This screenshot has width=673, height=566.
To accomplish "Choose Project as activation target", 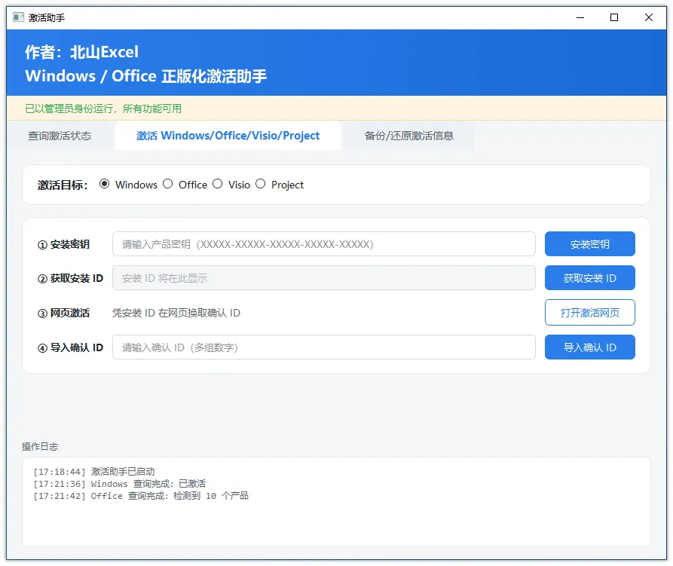I will point(261,184).
